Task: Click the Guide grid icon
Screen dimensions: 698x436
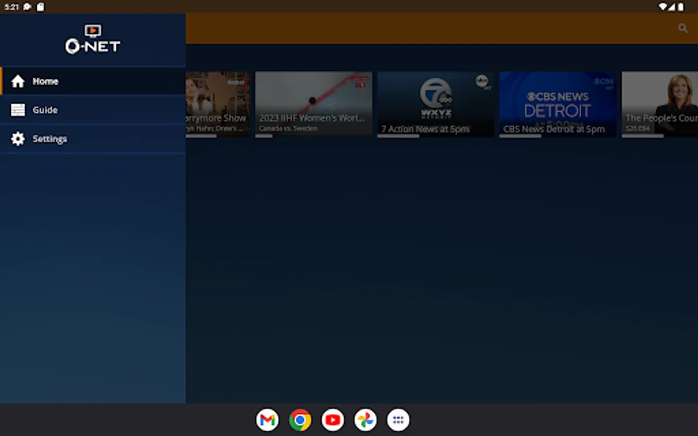Action: pos(18,110)
